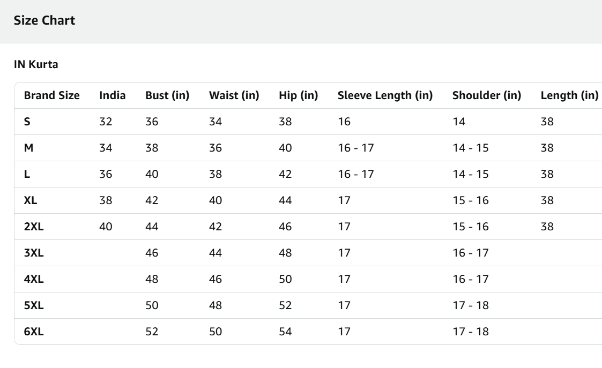Click the L brand size label

[x=26, y=174]
